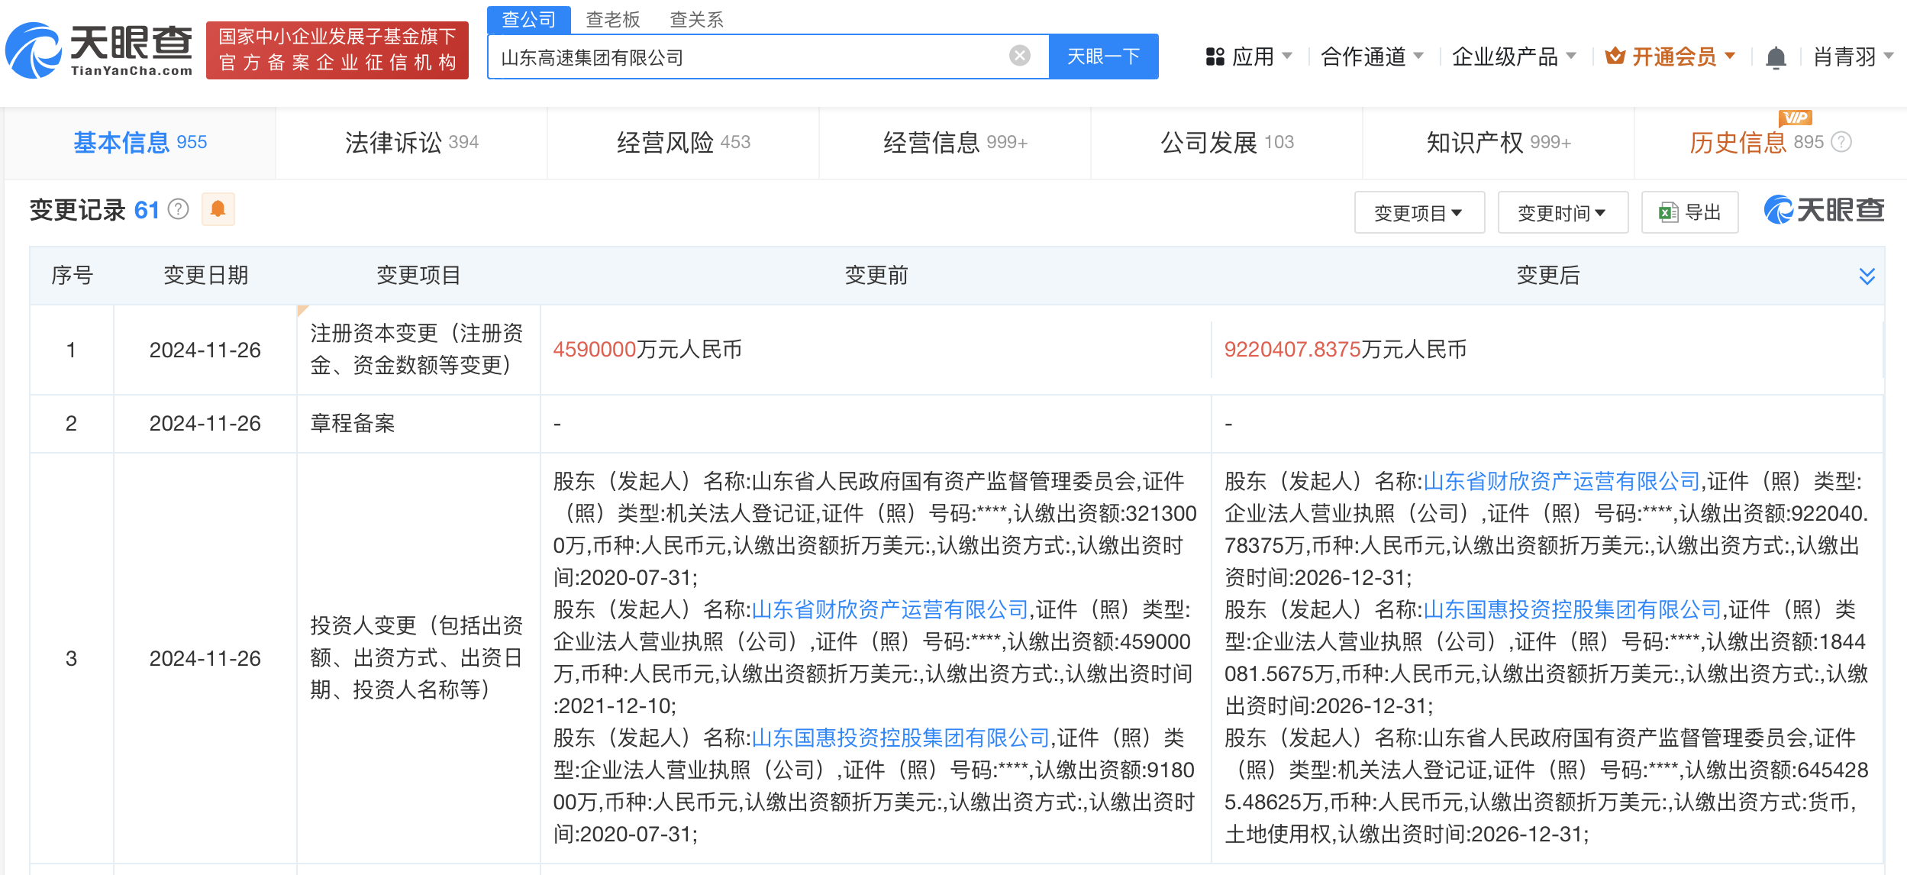Click the TianYanCha logo icon

(34, 50)
